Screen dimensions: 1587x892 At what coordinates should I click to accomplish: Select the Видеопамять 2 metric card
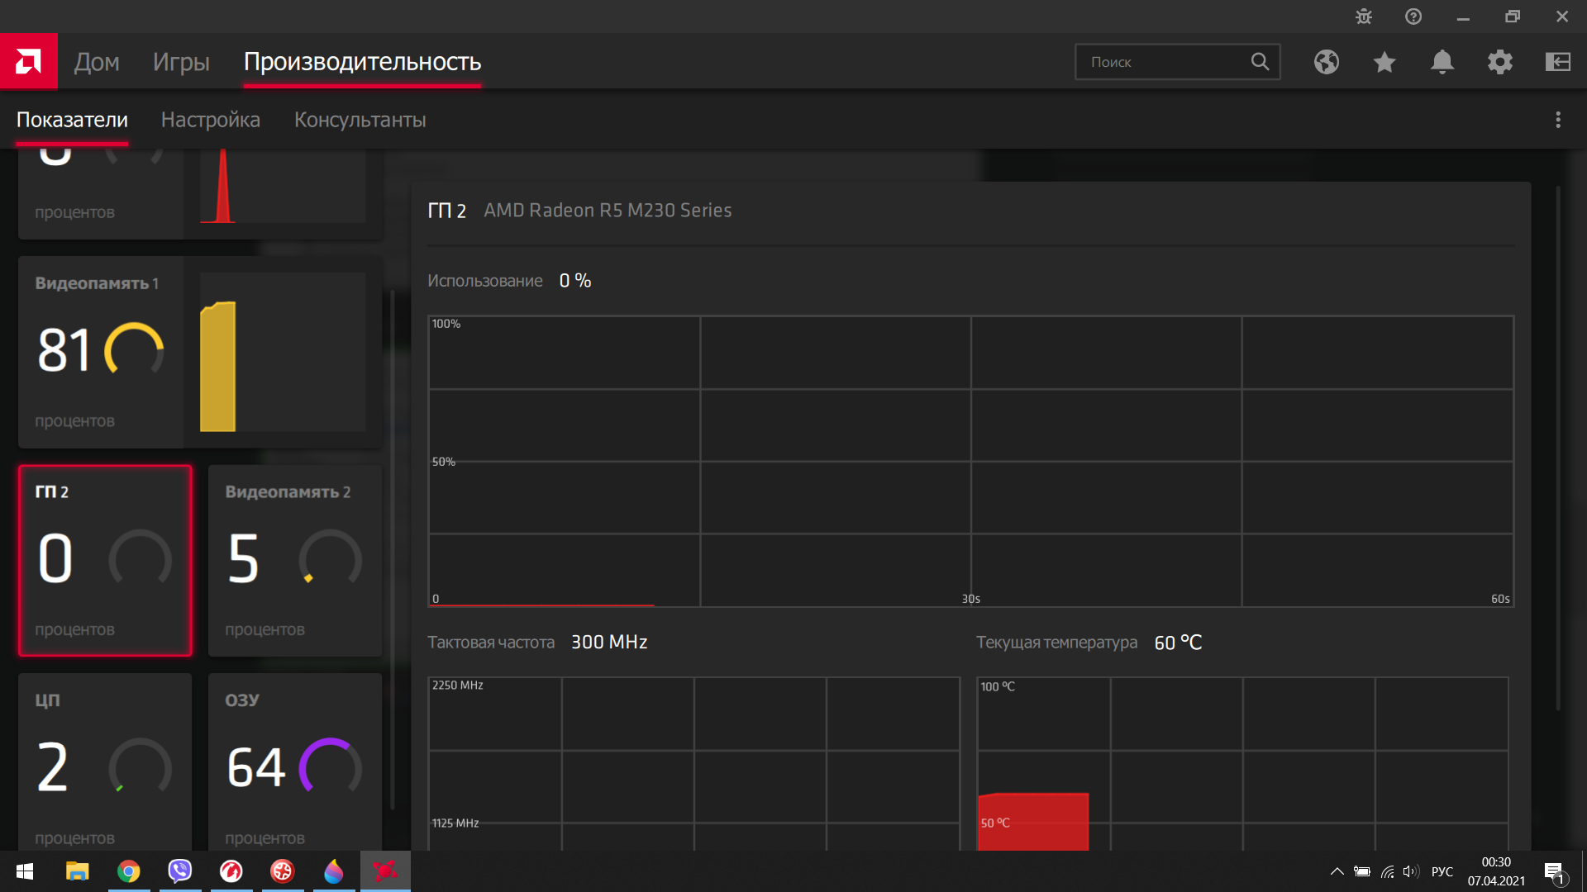[x=295, y=561]
